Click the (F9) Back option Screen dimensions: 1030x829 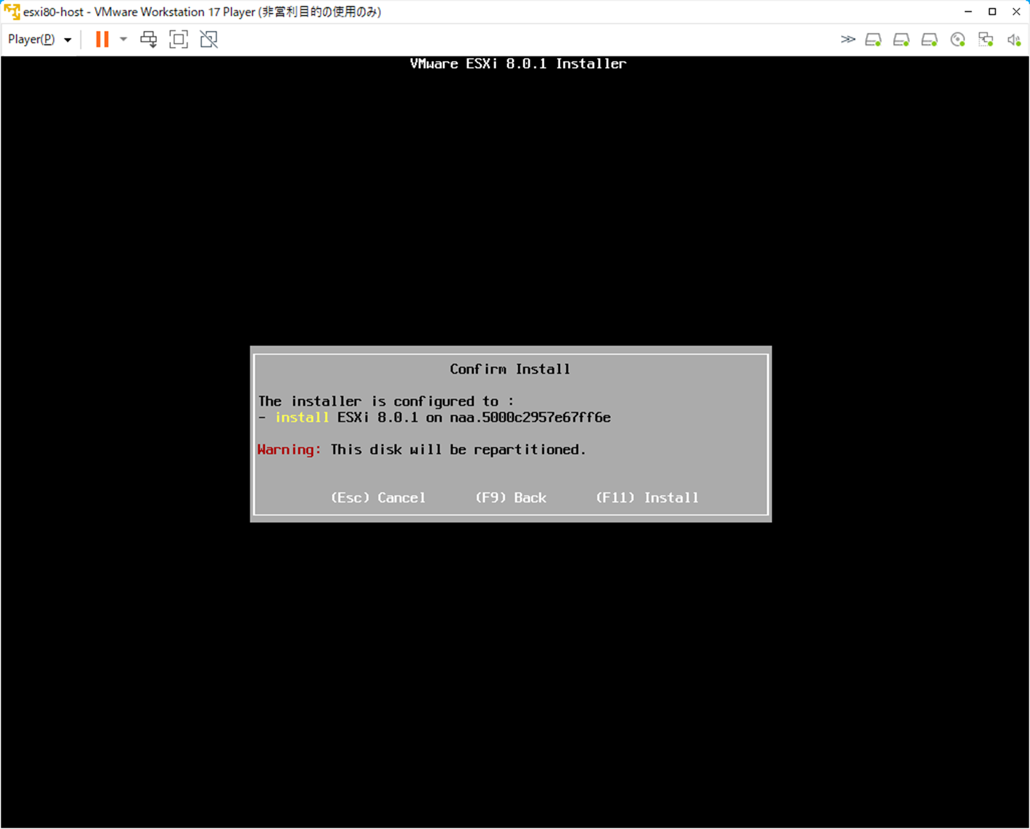(x=511, y=498)
